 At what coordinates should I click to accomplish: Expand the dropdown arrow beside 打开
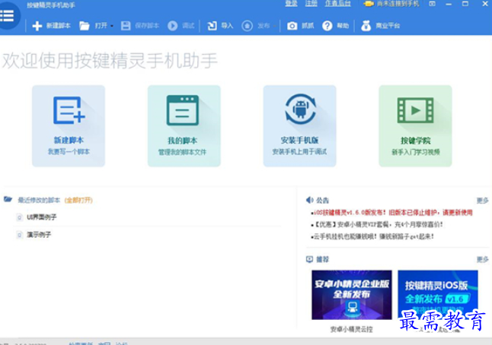112,26
